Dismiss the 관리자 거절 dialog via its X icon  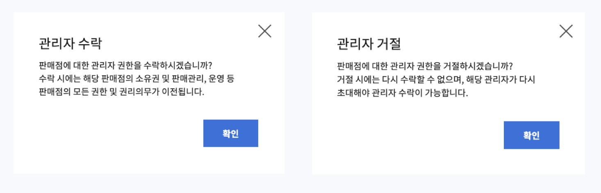[x=566, y=31]
